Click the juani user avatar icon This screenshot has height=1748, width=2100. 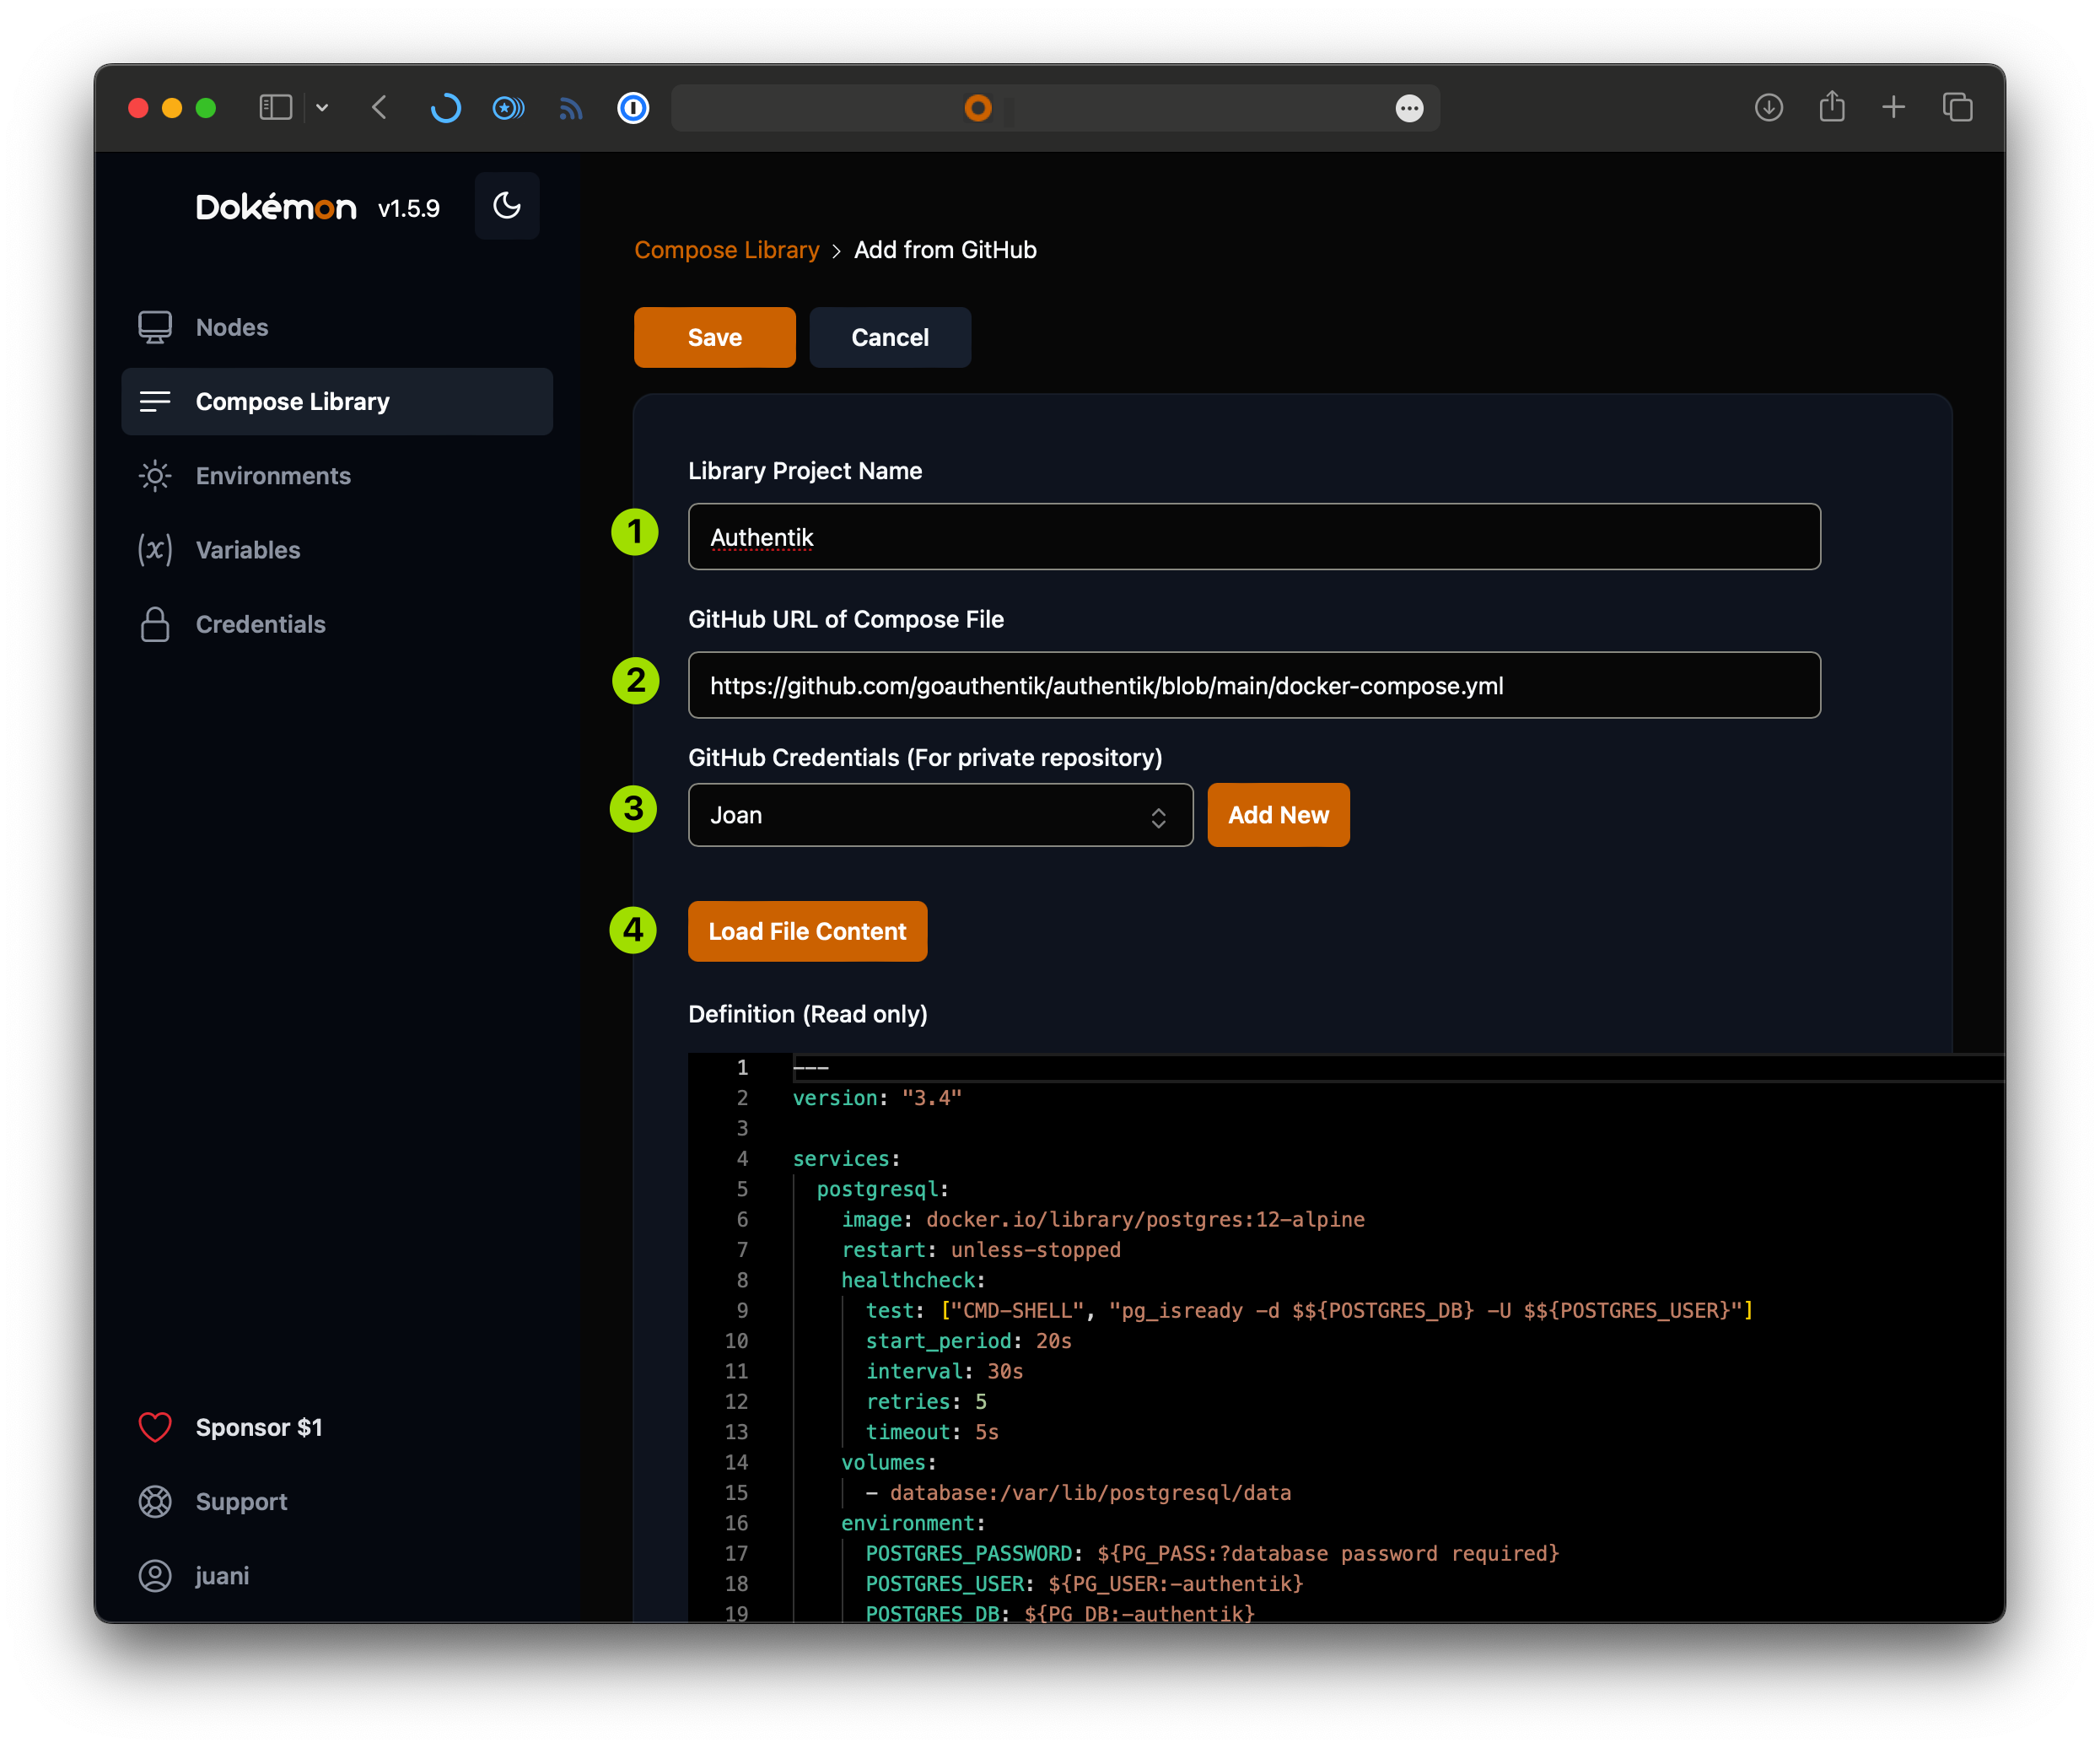[155, 1575]
